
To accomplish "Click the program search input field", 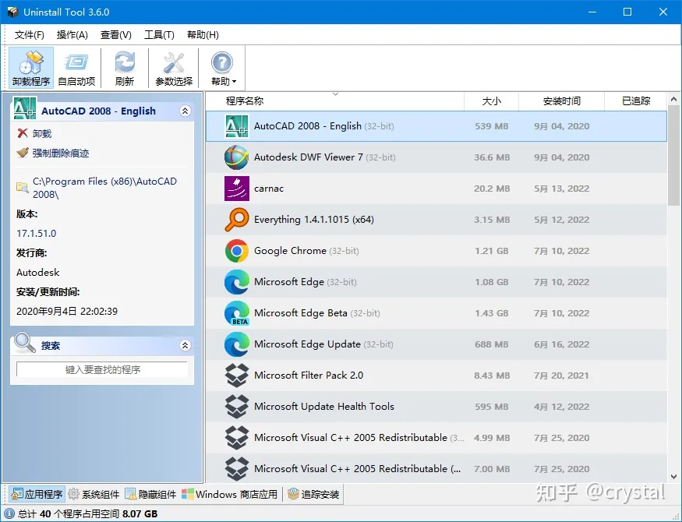I will click(x=102, y=369).
